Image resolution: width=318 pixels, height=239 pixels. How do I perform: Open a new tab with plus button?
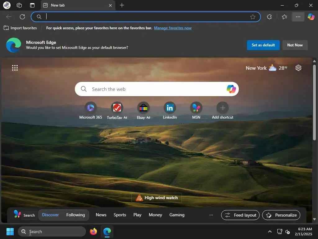[x=122, y=5]
